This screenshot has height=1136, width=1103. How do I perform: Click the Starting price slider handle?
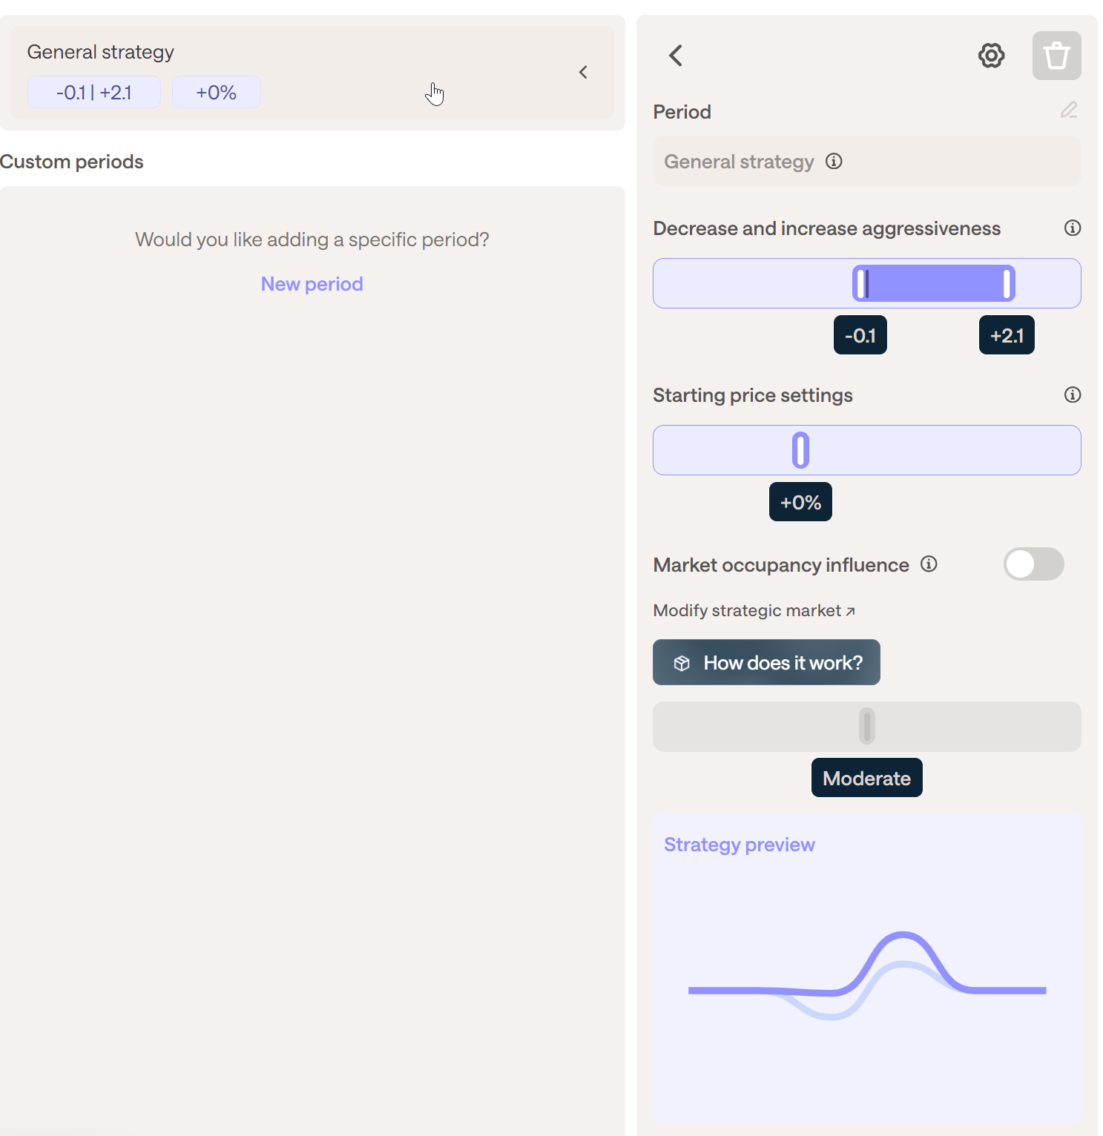tap(800, 450)
